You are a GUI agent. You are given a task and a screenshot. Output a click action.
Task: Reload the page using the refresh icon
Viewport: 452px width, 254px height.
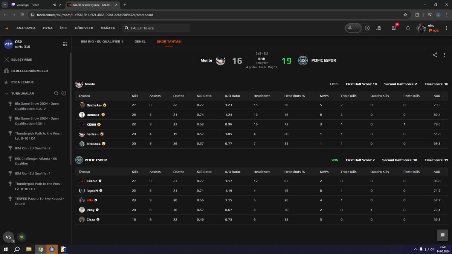tap(23, 15)
